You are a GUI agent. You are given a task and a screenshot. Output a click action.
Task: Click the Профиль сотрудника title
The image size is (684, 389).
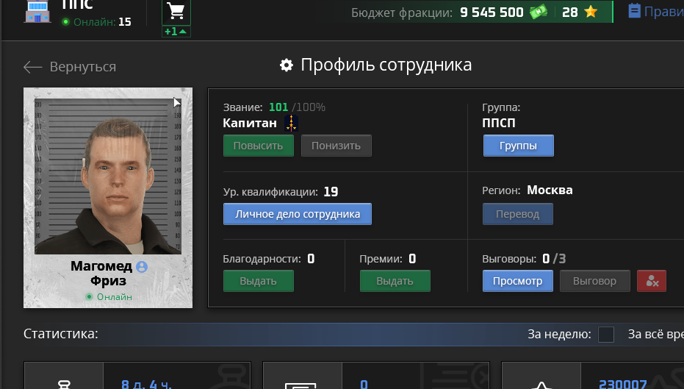(386, 65)
